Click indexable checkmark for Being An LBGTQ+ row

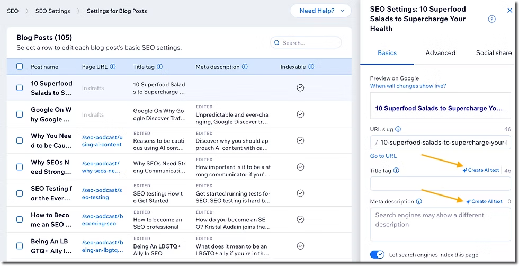pos(300,246)
